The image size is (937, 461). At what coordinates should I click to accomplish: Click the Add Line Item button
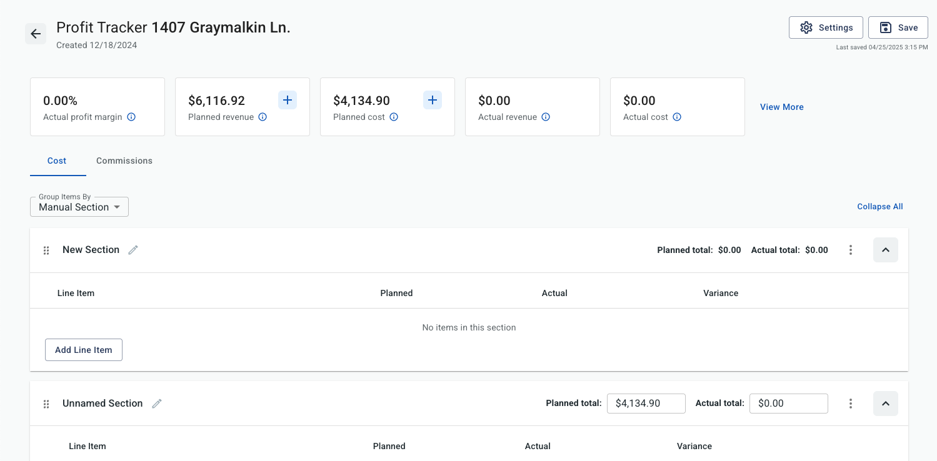click(84, 350)
